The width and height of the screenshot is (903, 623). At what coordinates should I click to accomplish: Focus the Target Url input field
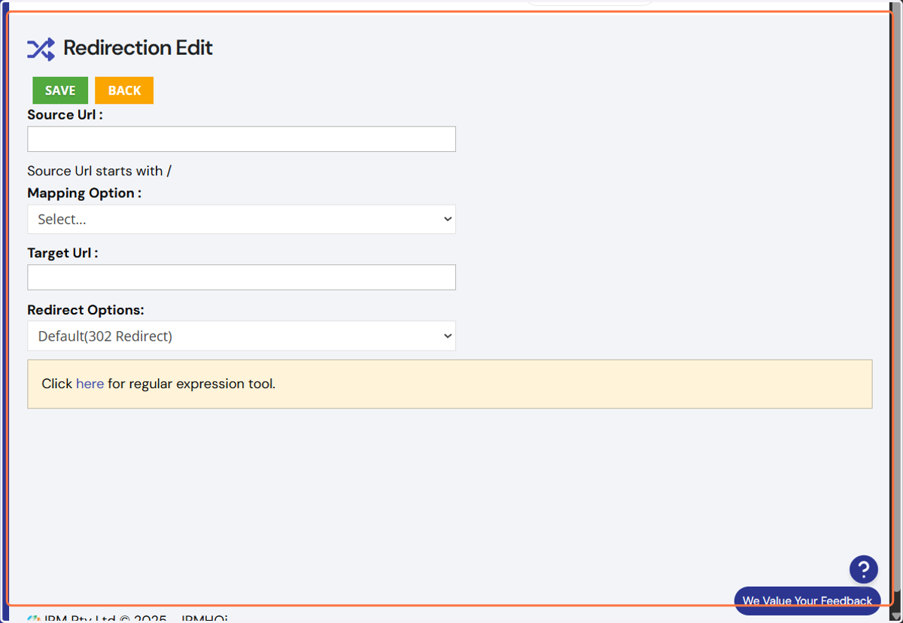tap(242, 277)
